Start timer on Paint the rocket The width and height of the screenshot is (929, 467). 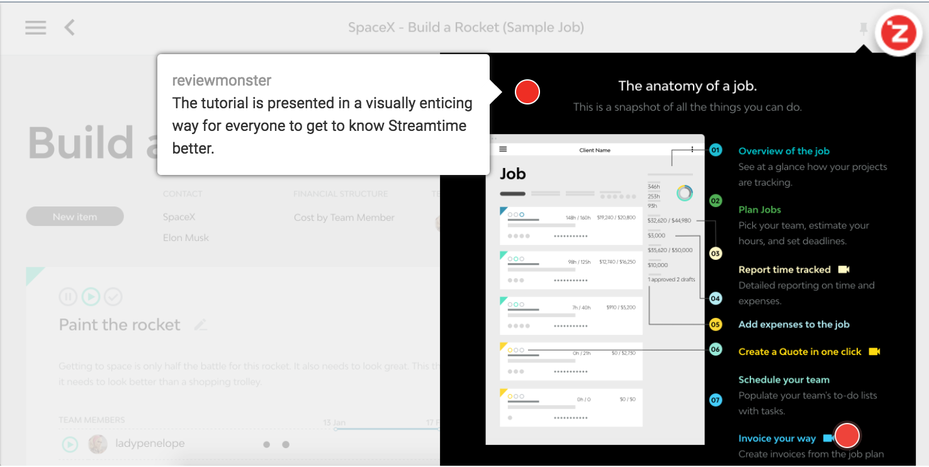coord(91,296)
